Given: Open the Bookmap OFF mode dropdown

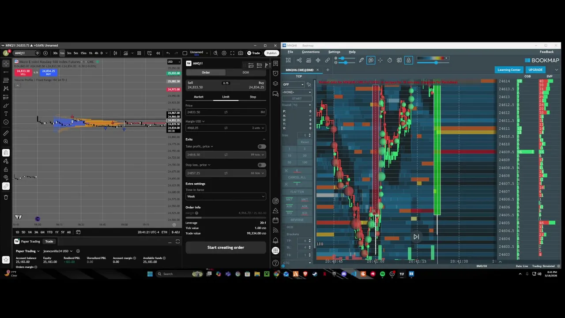Looking at the screenshot, I should pyautogui.click(x=294, y=84).
